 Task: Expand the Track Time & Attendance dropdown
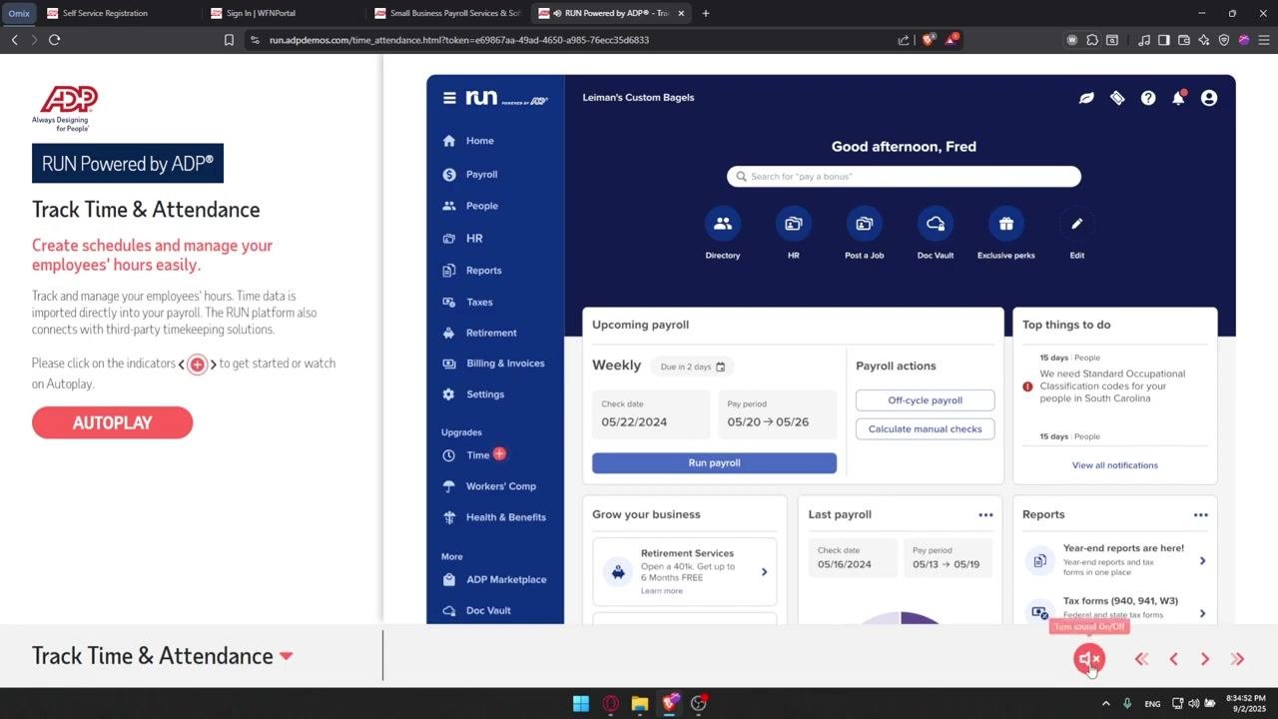coord(287,656)
